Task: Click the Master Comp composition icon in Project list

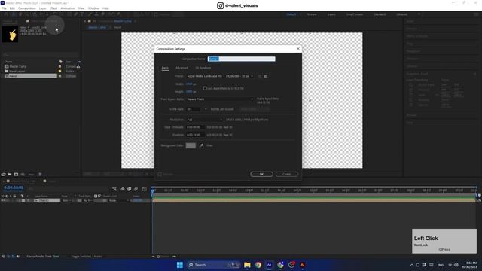Action: [x=7, y=66]
